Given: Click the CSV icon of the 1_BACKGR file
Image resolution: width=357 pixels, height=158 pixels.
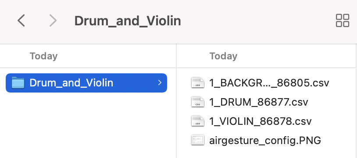Looking at the screenshot, I should [198, 83].
